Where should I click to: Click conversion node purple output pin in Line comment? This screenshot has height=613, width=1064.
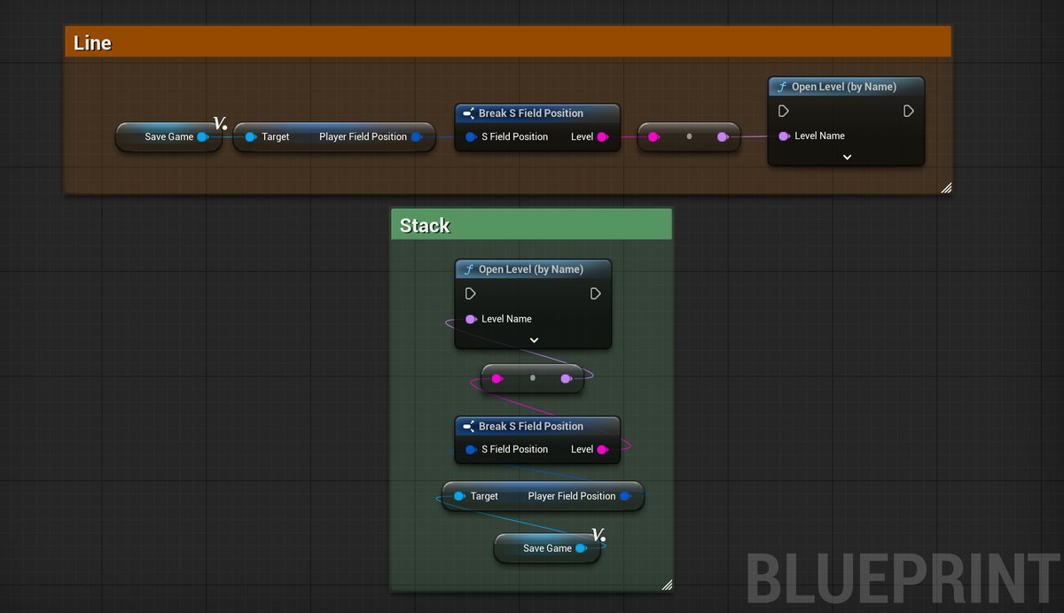(x=723, y=137)
